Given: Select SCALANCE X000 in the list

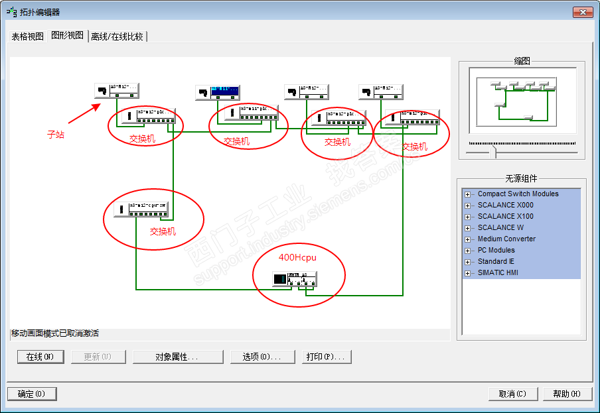Looking at the screenshot, I should click(x=505, y=205).
